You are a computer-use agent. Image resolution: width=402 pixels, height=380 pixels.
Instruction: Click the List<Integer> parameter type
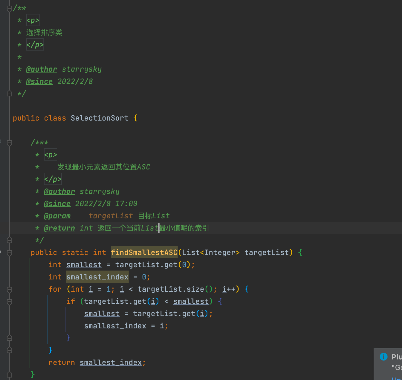click(211, 252)
